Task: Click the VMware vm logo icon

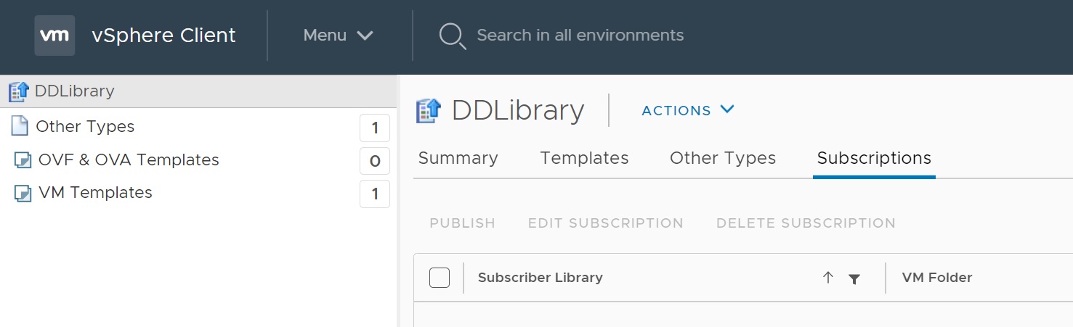Action: click(54, 36)
